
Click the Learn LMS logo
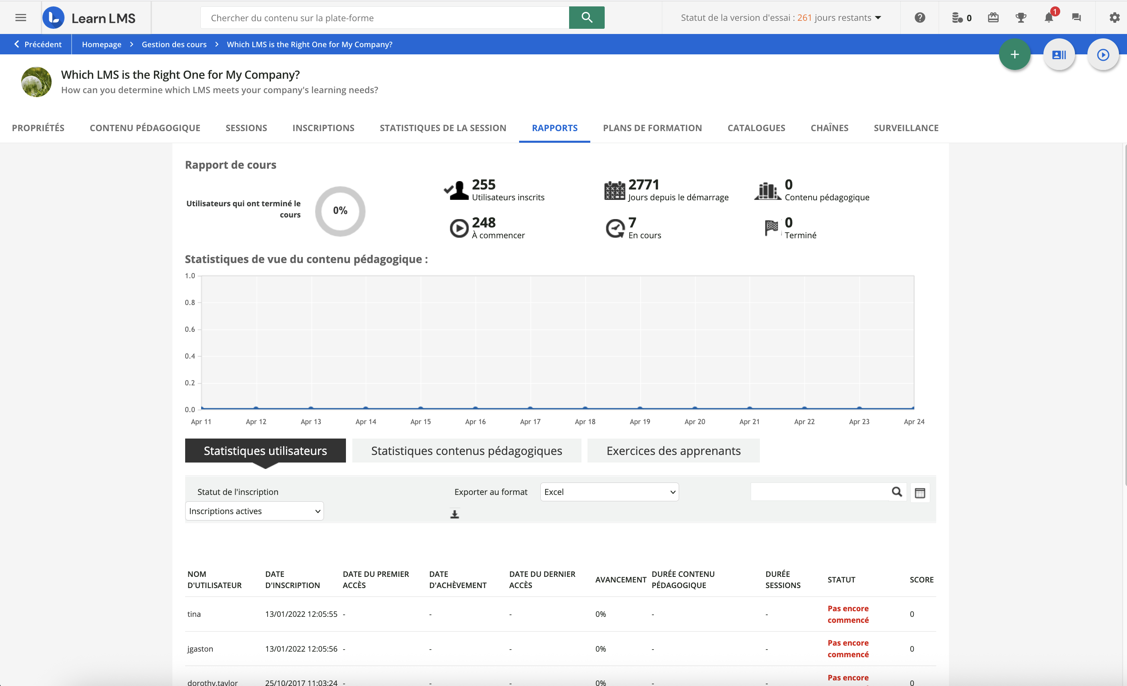[89, 18]
